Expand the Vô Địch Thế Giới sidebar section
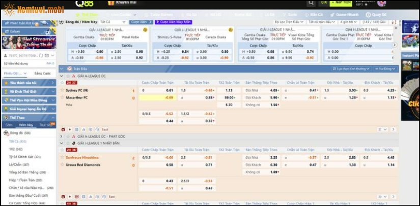This screenshot has width=420, height=206. (29, 91)
